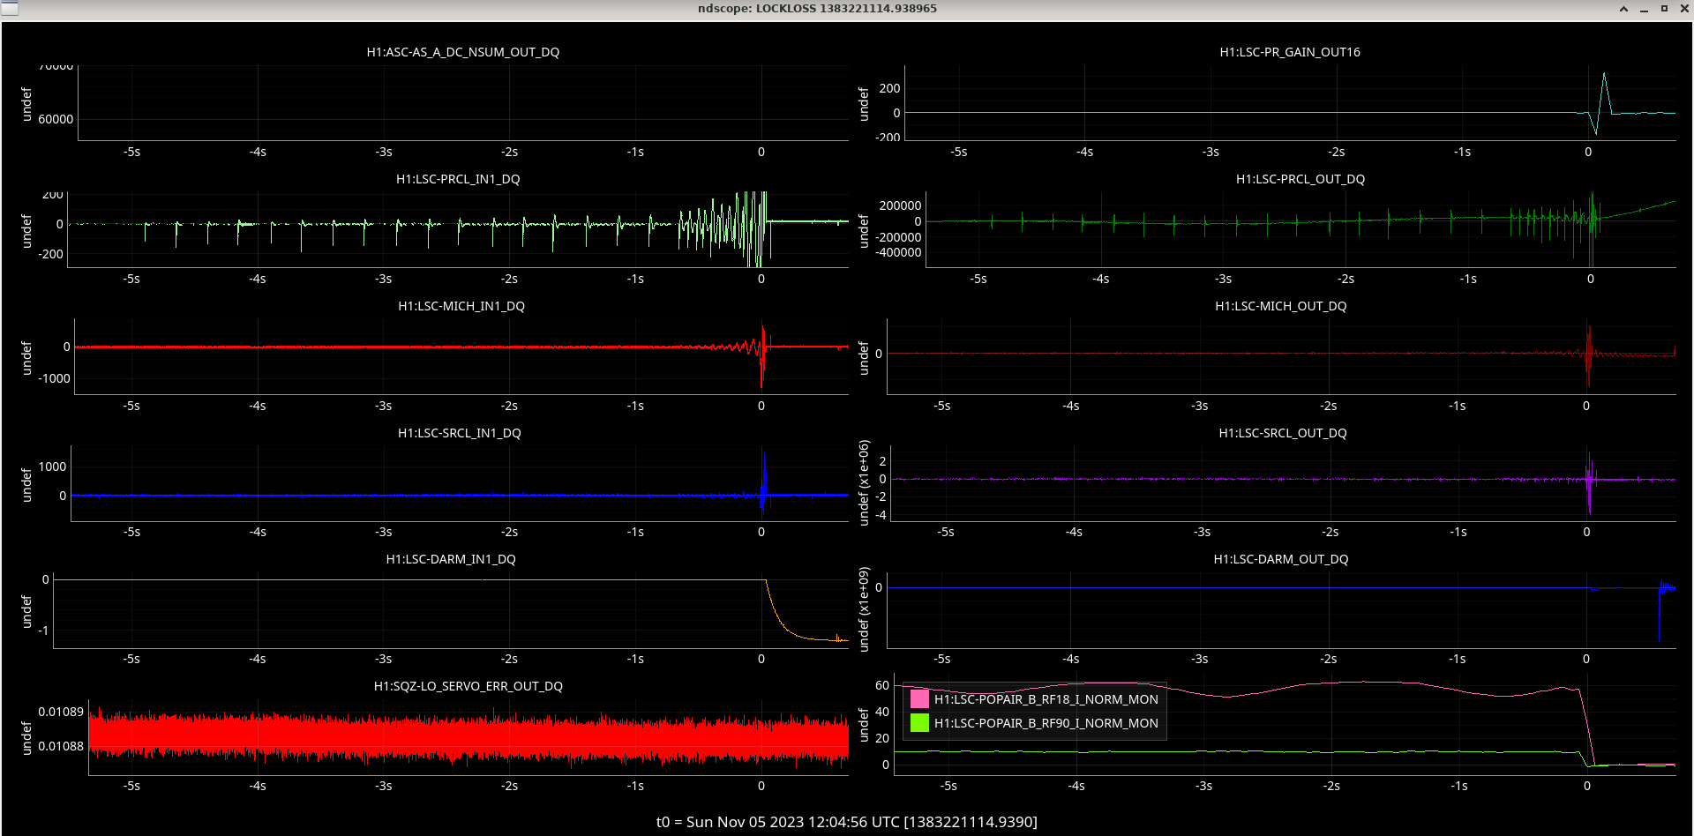Click the 200000 y-axis tick on PRCL_OUT plot
This screenshot has height=836, width=1694.
[900, 205]
